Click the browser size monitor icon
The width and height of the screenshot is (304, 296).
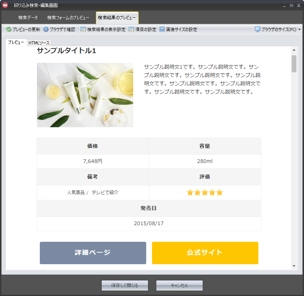258,30
